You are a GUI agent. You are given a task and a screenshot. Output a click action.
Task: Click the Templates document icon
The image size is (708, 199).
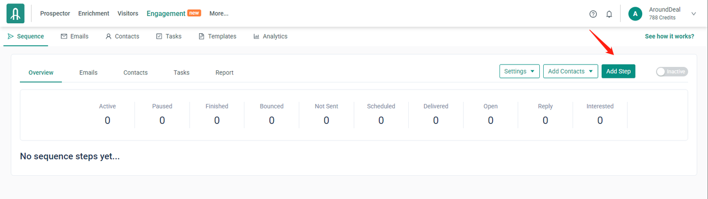[201, 36]
